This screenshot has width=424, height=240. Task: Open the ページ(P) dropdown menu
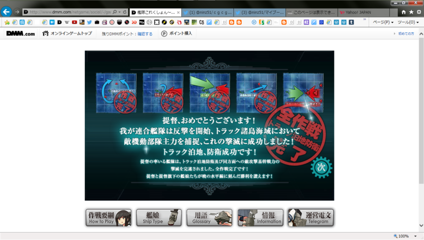(x=383, y=22)
